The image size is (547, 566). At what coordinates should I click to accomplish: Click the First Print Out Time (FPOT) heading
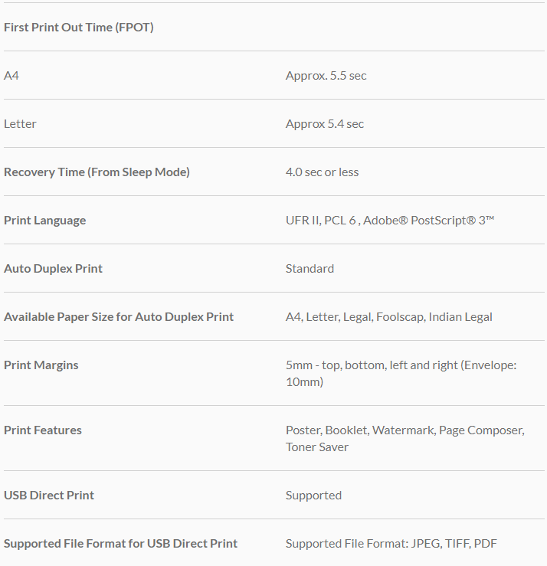coord(79,28)
